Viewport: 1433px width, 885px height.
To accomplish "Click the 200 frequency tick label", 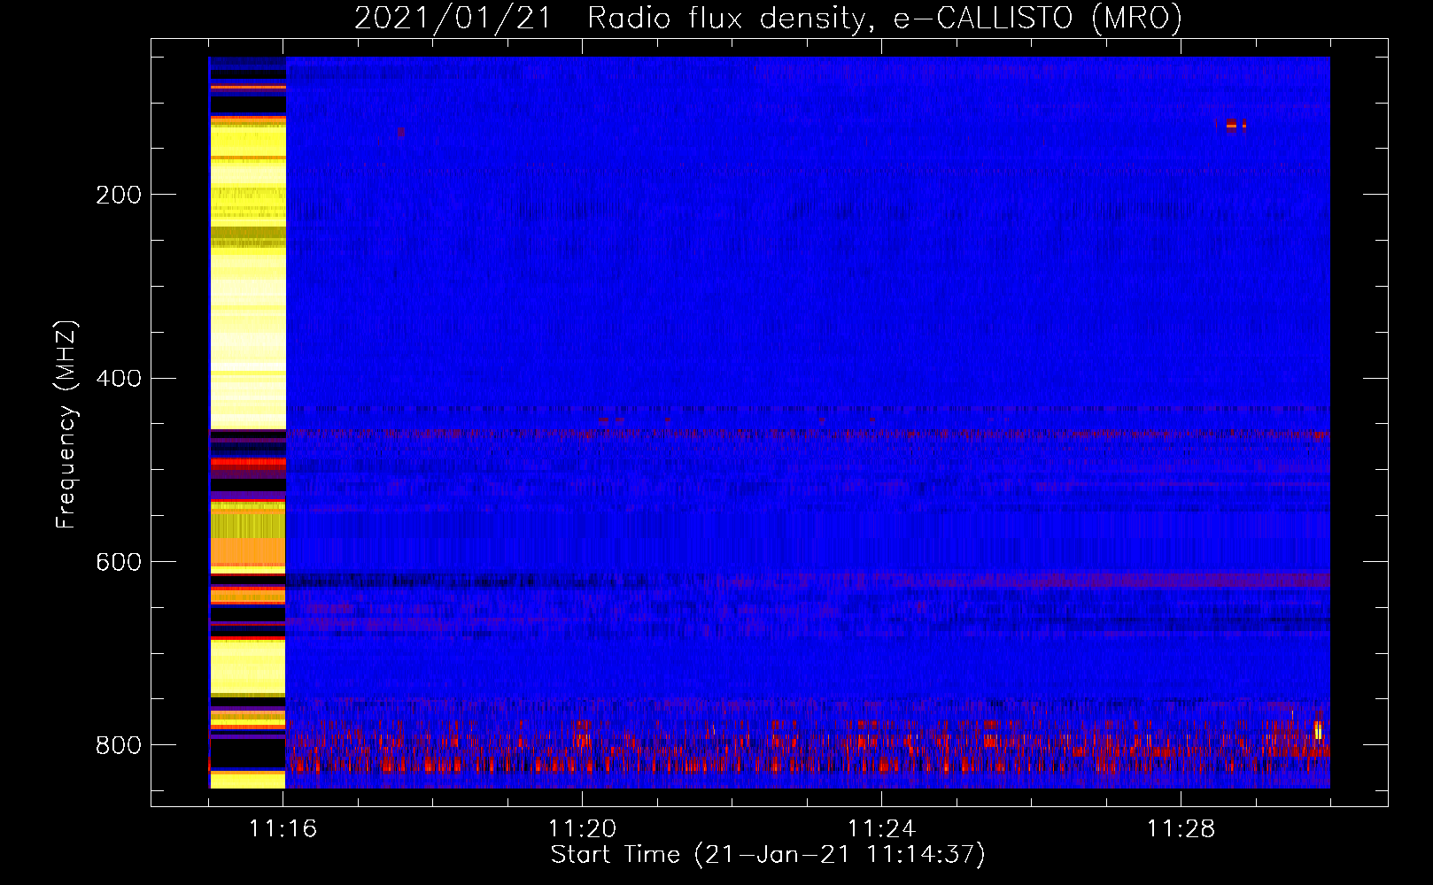I will click(x=119, y=195).
